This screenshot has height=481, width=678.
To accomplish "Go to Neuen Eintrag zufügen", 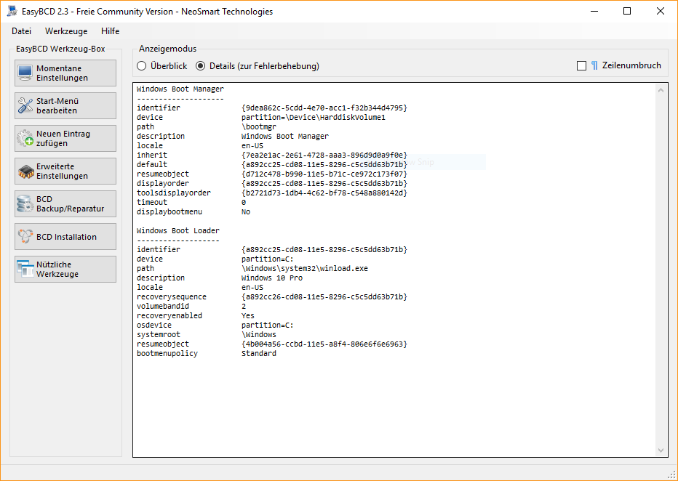I will 65,139.
